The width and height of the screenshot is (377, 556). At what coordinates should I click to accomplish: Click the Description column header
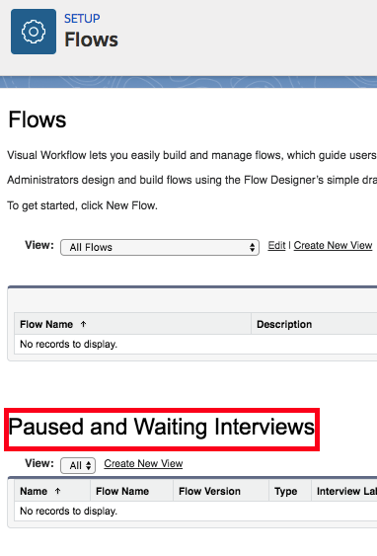click(284, 324)
